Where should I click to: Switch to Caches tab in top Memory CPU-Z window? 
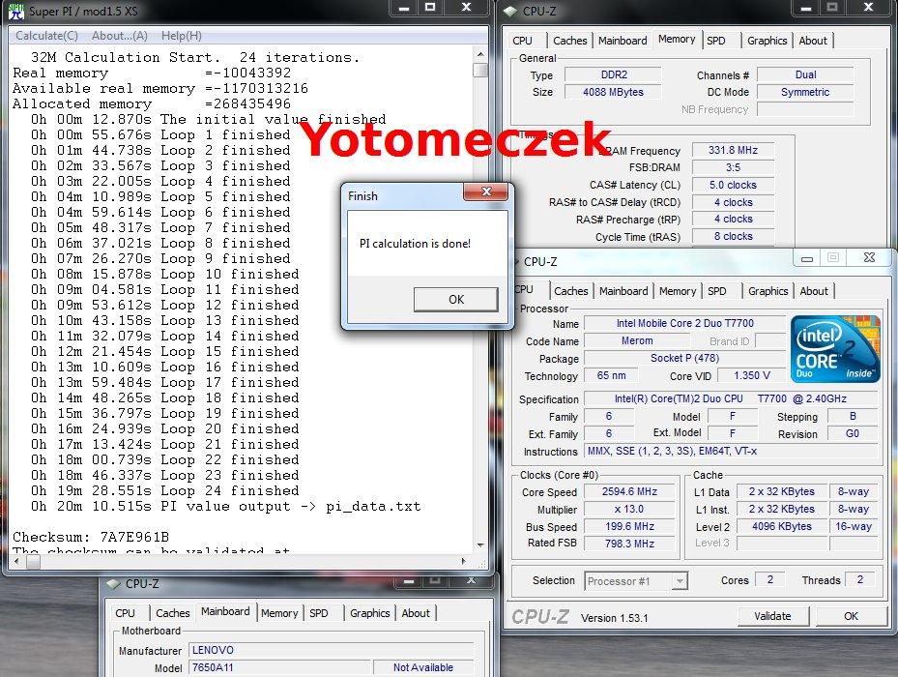pyautogui.click(x=570, y=41)
